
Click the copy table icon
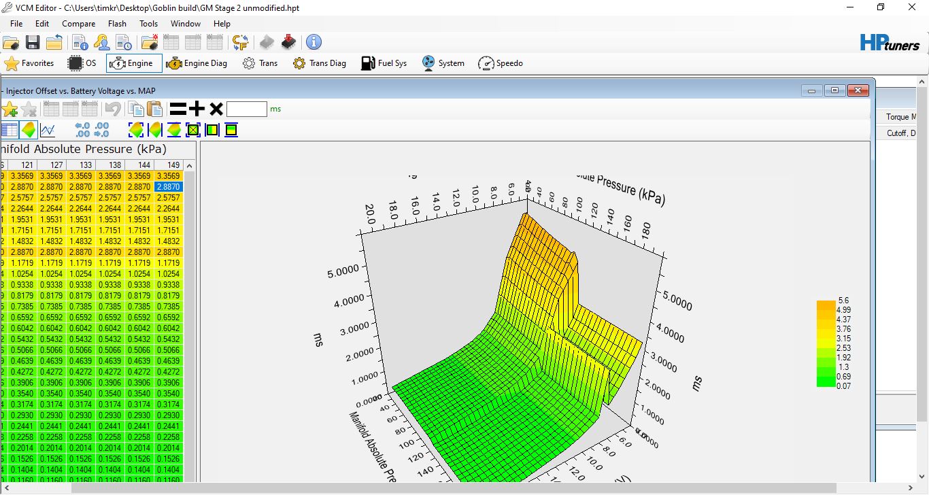137,109
